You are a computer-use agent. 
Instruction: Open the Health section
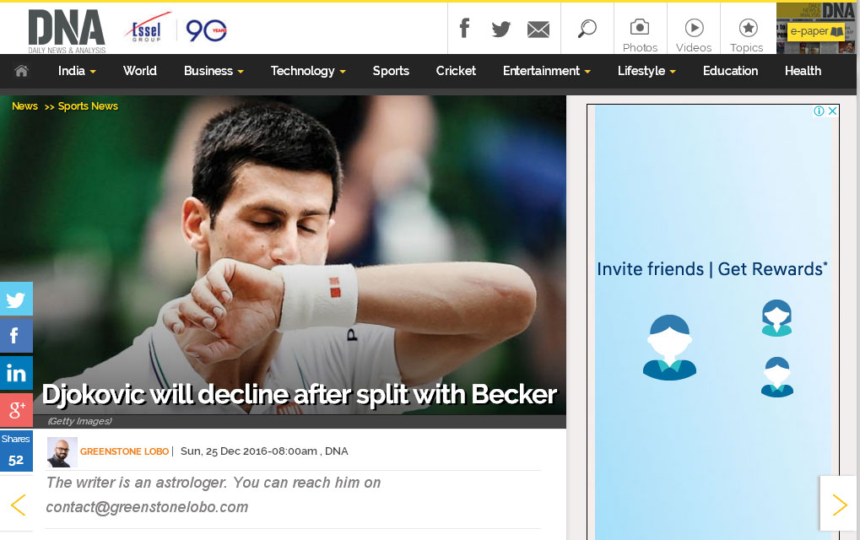coord(803,71)
